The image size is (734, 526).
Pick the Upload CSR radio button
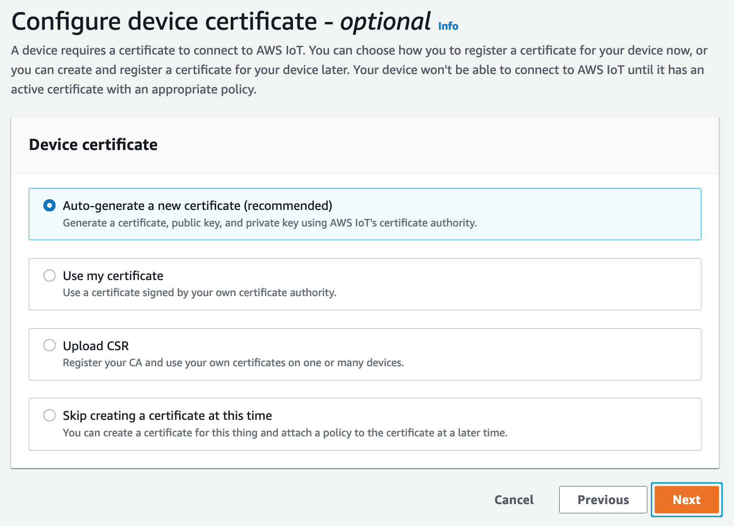[50, 345]
